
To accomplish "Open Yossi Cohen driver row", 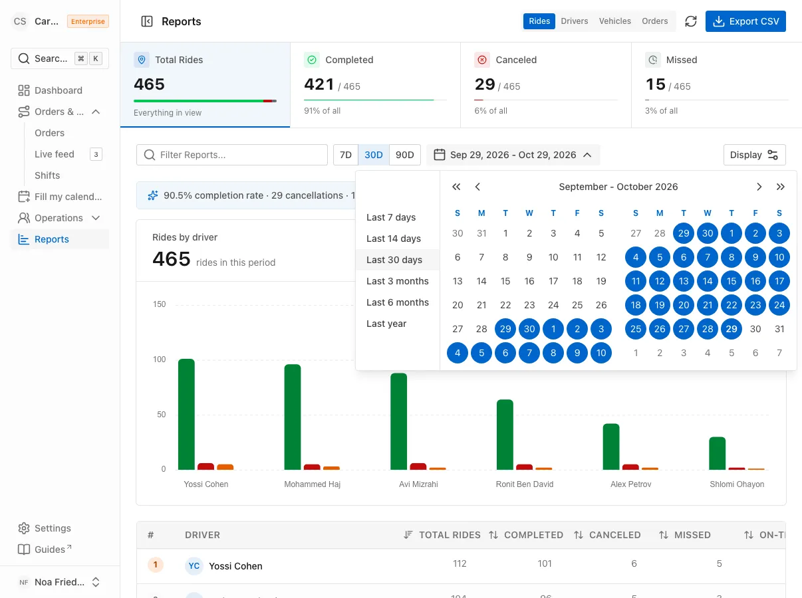I will click(462, 566).
